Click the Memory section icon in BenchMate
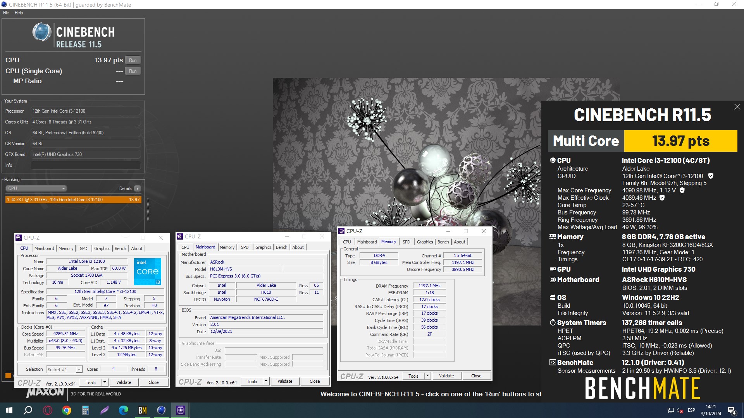The image size is (744, 418). click(553, 236)
